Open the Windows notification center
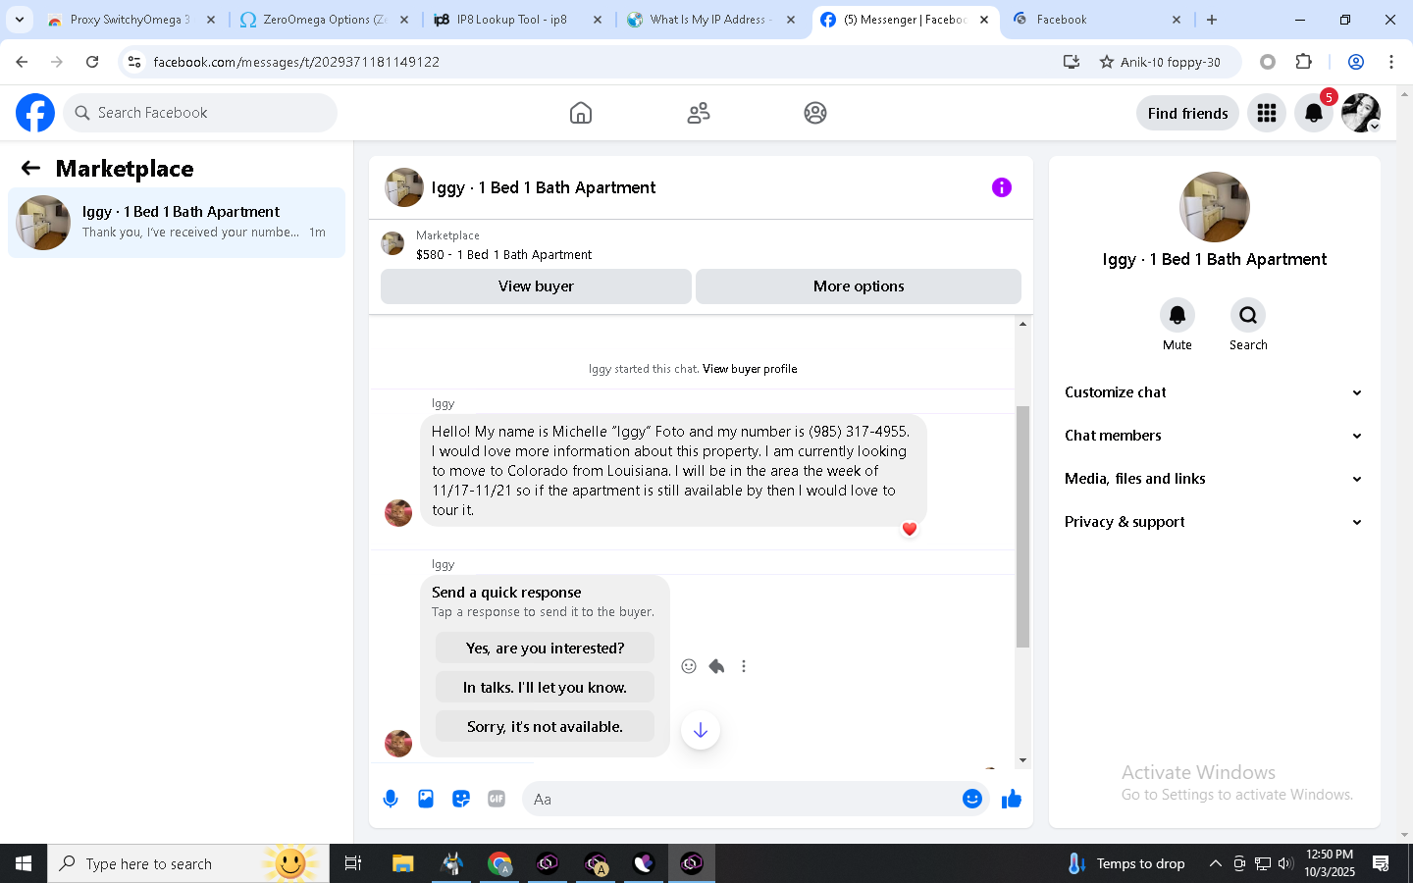 coord(1381,863)
